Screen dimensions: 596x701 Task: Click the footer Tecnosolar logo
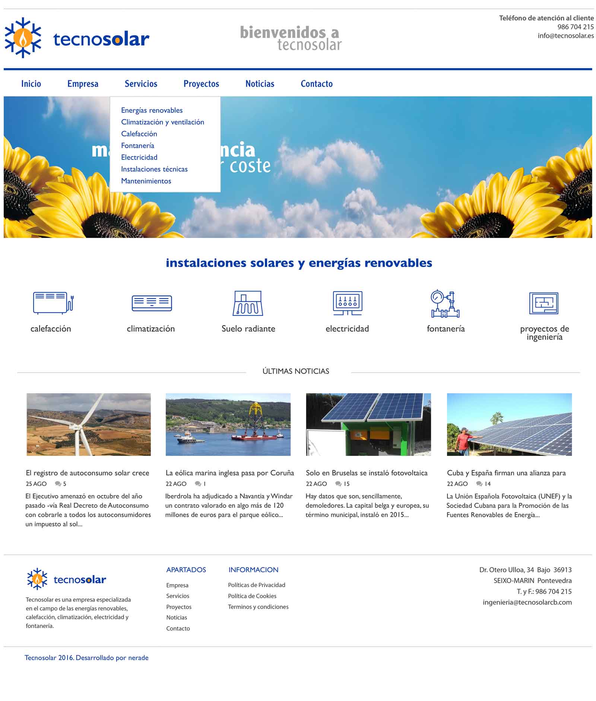pyautogui.click(x=66, y=579)
